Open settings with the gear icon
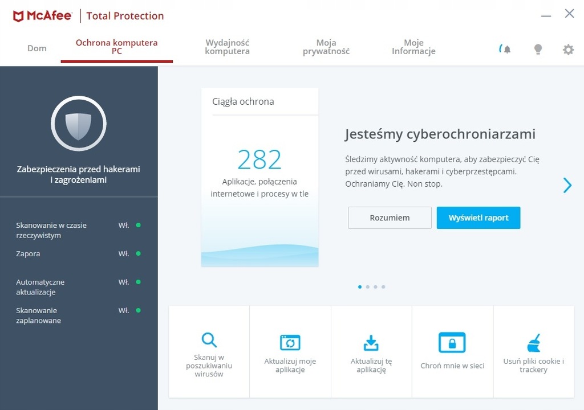The image size is (584, 410). click(x=568, y=50)
